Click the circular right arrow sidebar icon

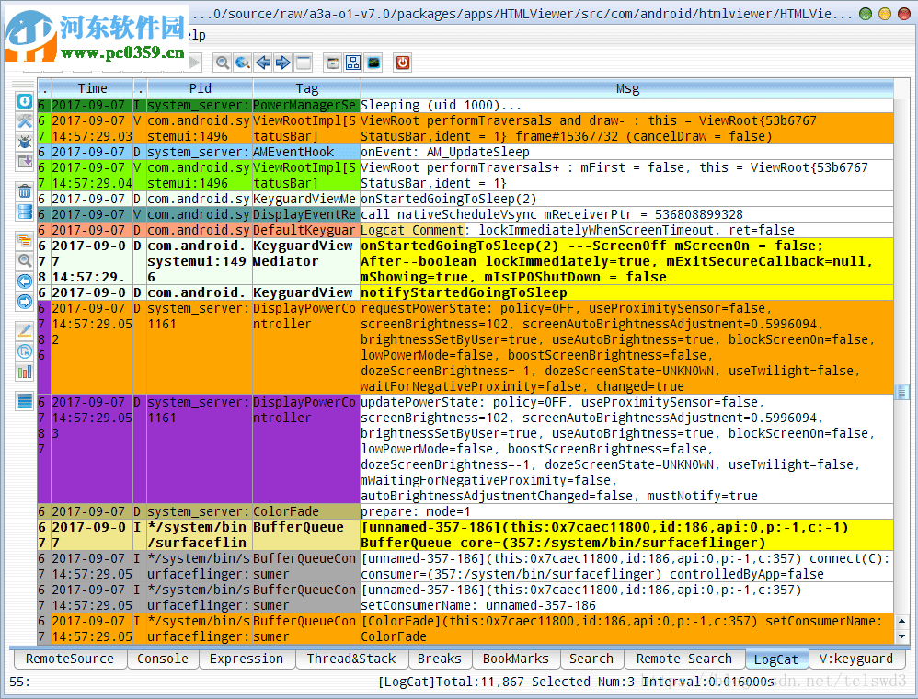pos(25,302)
